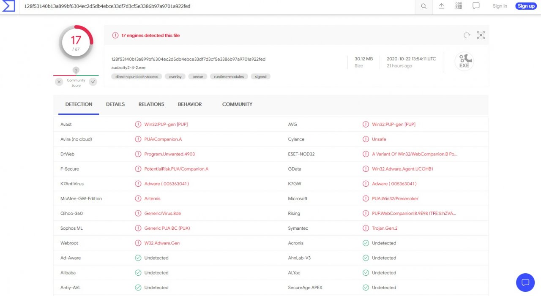Click the '17 engines detected this file' text

pos(150,35)
